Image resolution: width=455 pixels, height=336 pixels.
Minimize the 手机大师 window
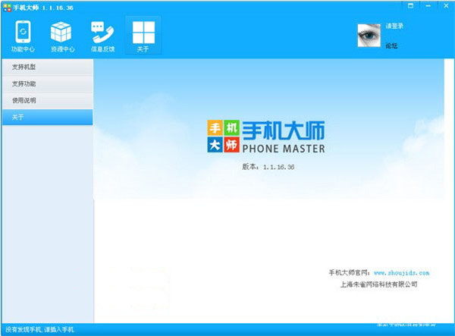click(x=428, y=5)
